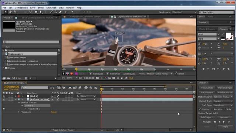This screenshot has height=133, width=236.
Task: Open the Motion Source dropdown
Action: pos(223,97)
